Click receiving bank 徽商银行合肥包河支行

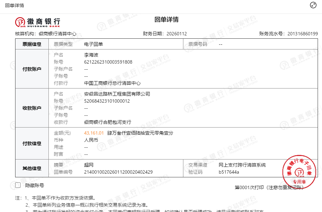pyautogui.click(x=107, y=122)
